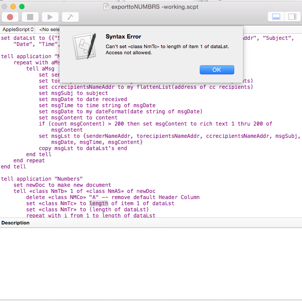Toggle the bottom description pane view
Image resolution: width=302 pixels, height=301 pixels.
point(276,17)
